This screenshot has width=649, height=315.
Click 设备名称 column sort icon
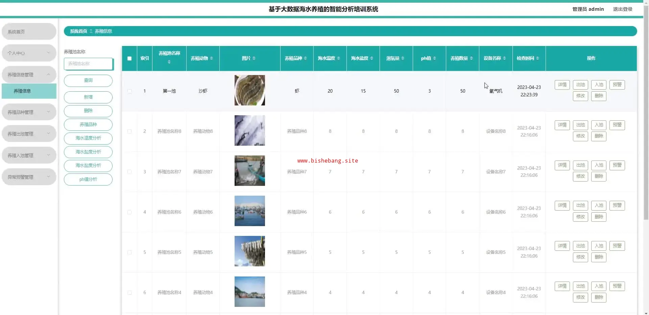[x=504, y=58]
